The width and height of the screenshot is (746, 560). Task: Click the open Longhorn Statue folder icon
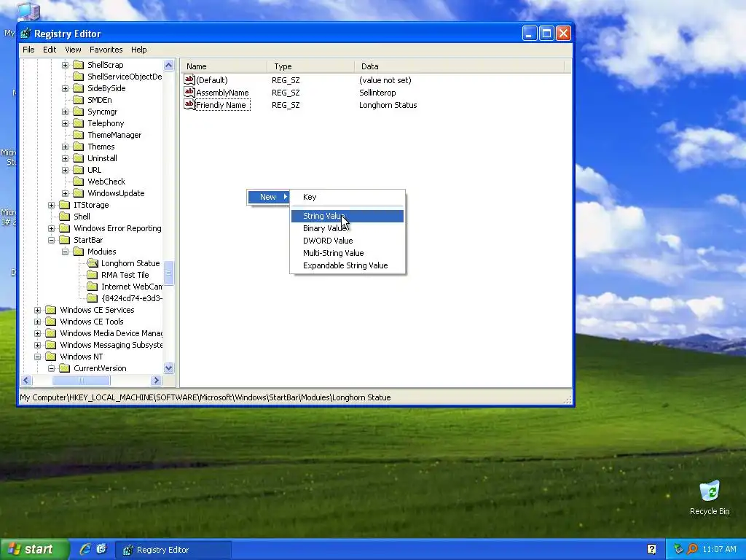coord(93,263)
